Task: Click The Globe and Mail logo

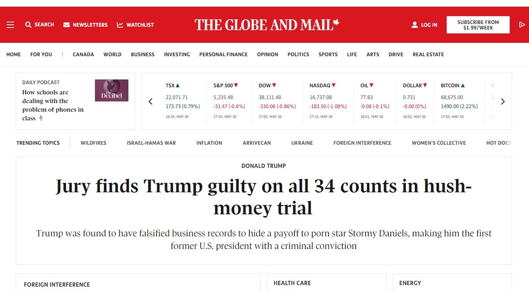Action: coord(267,25)
